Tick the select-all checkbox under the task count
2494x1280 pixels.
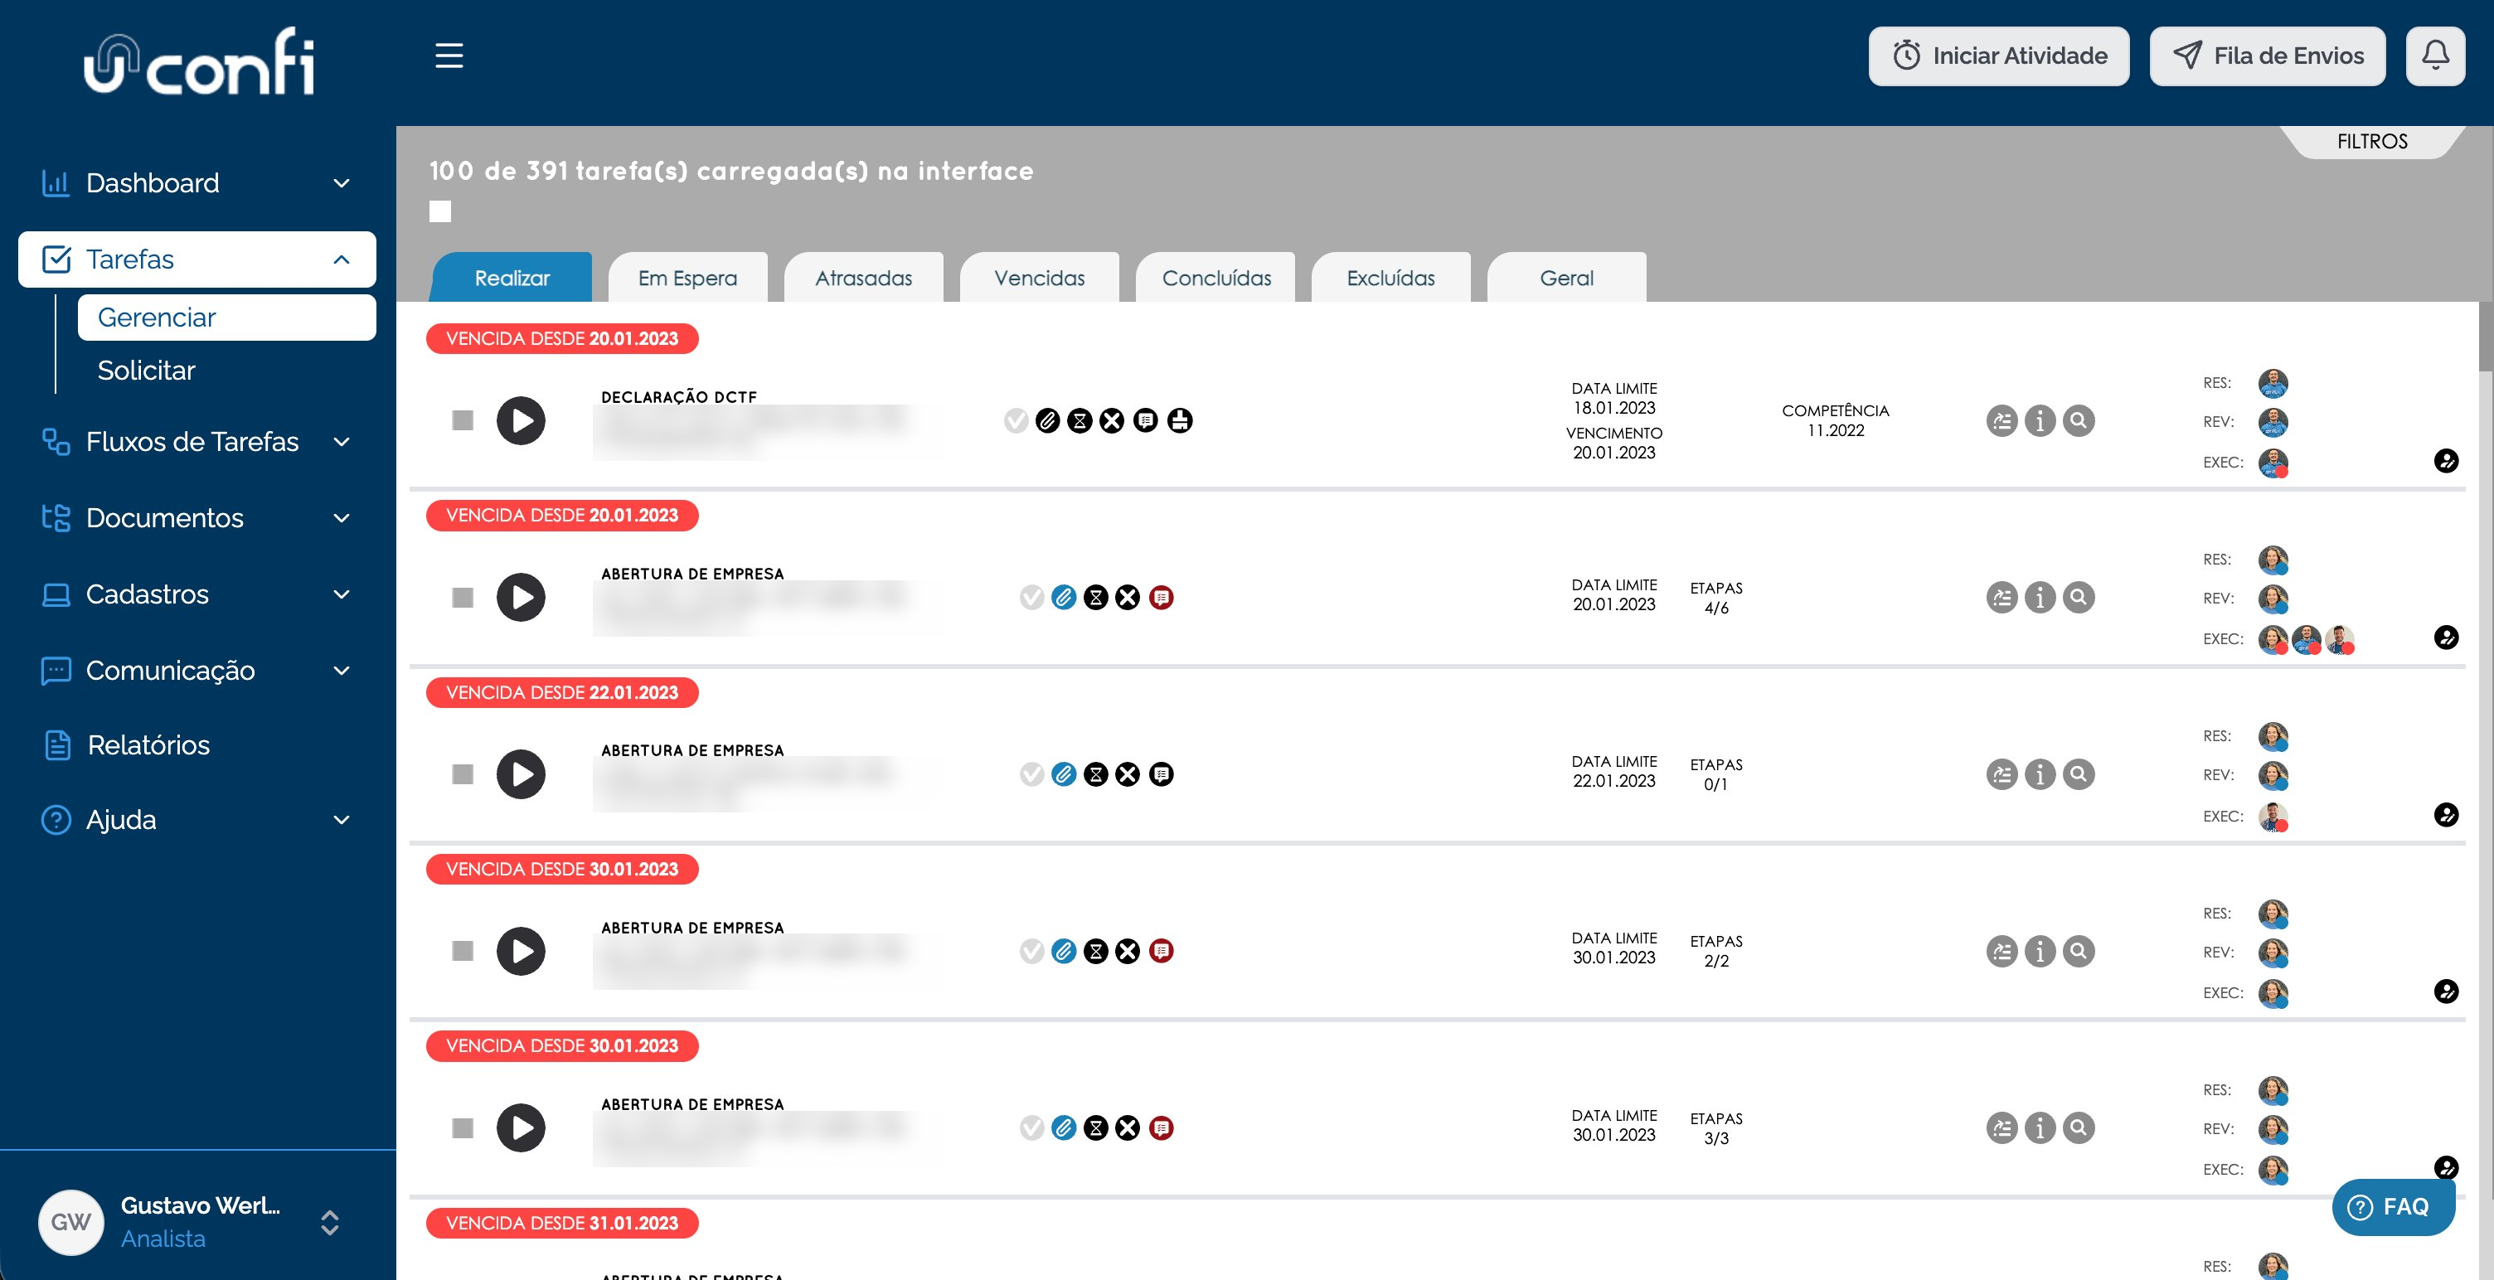[440, 211]
